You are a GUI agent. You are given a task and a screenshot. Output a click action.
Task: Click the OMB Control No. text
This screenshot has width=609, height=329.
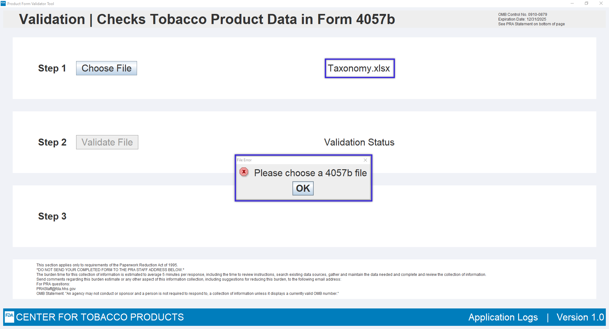pos(522,15)
